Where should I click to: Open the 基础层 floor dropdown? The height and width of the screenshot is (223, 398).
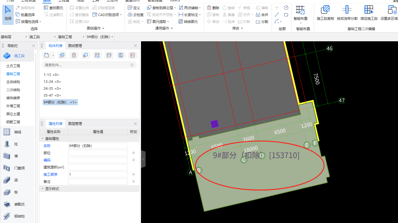coord(14,37)
